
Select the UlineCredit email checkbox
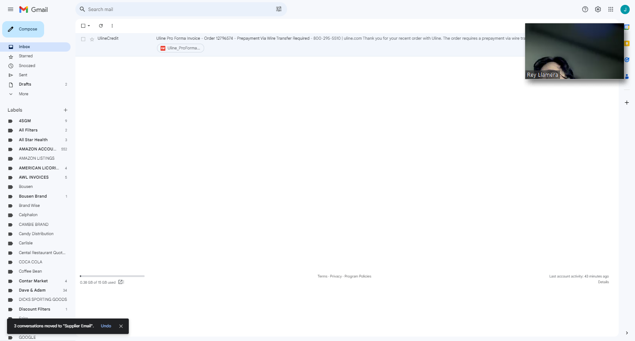[83, 39]
